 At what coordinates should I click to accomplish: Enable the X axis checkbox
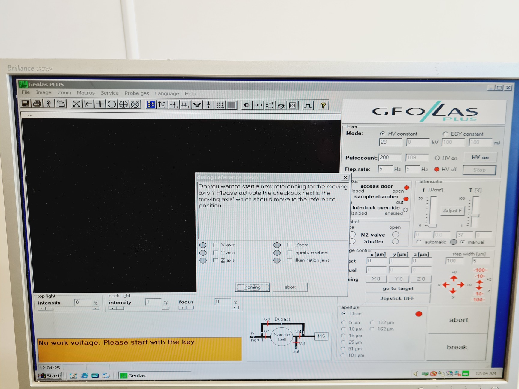(215, 245)
